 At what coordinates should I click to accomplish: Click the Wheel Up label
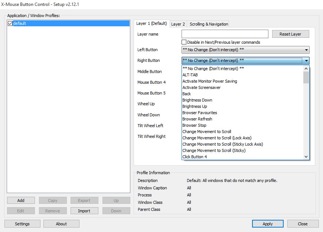coord(146,104)
